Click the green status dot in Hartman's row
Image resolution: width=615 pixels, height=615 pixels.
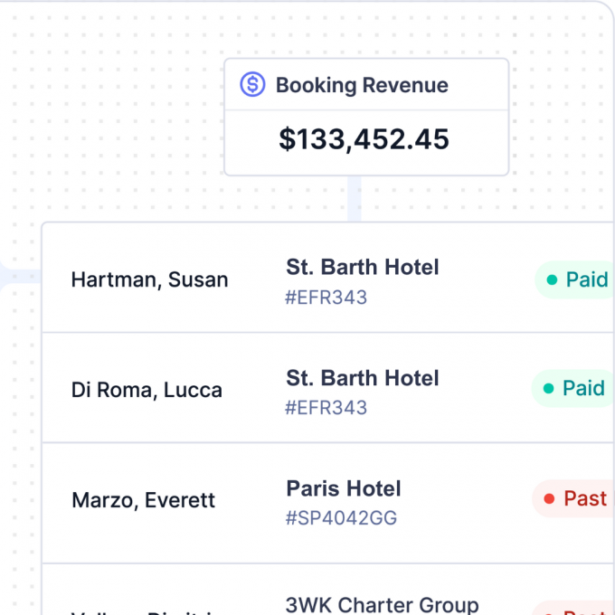pos(552,280)
